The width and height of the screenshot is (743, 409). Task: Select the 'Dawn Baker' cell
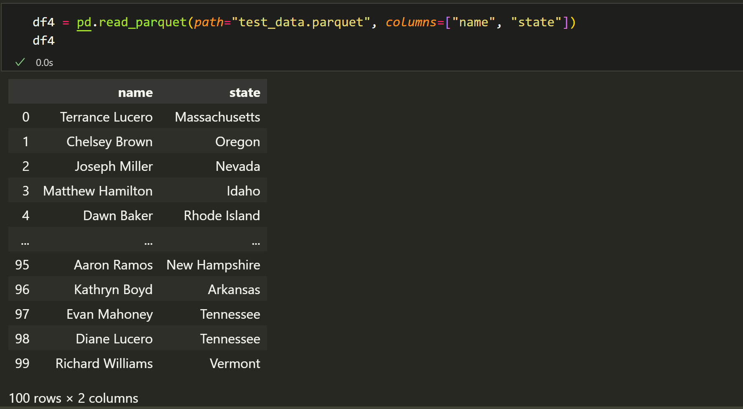point(118,216)
